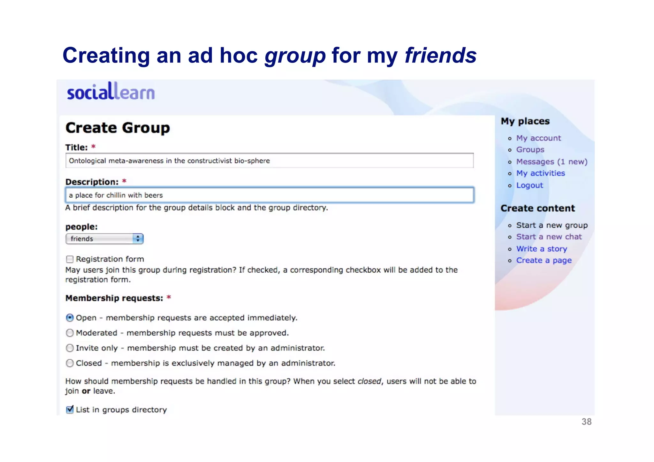This screenshot has height=462, width=654.
Task: Select Invite only membership option
Action: (70, 348)
